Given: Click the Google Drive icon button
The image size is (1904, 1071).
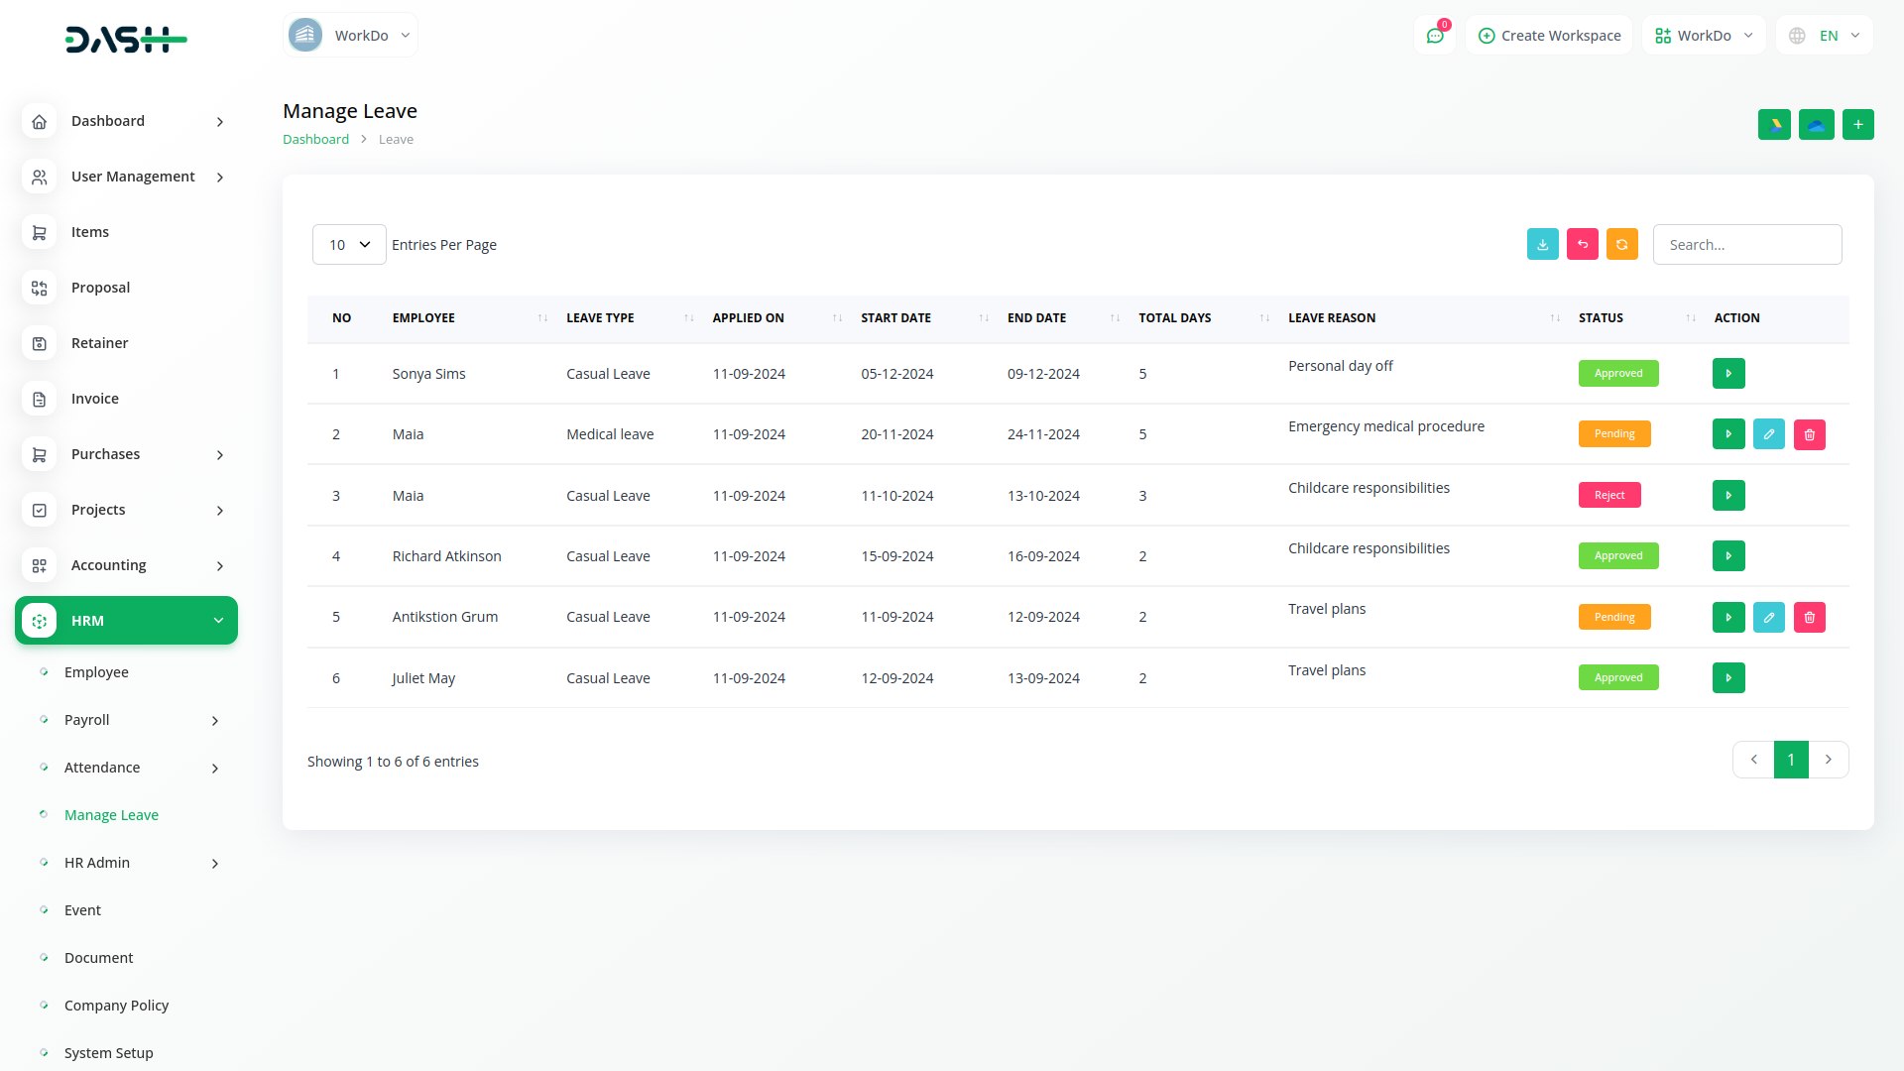Looking at the screenshot, I should (1774, 125).
